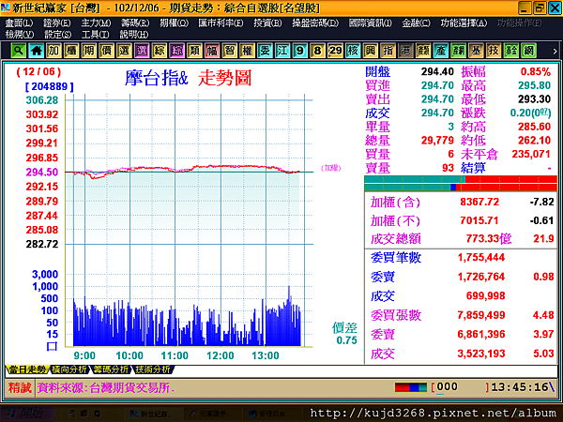This screenshot has width=563, height=422.
Task: Click the upper buy/sell ratio bar
Action: [461, 179]
